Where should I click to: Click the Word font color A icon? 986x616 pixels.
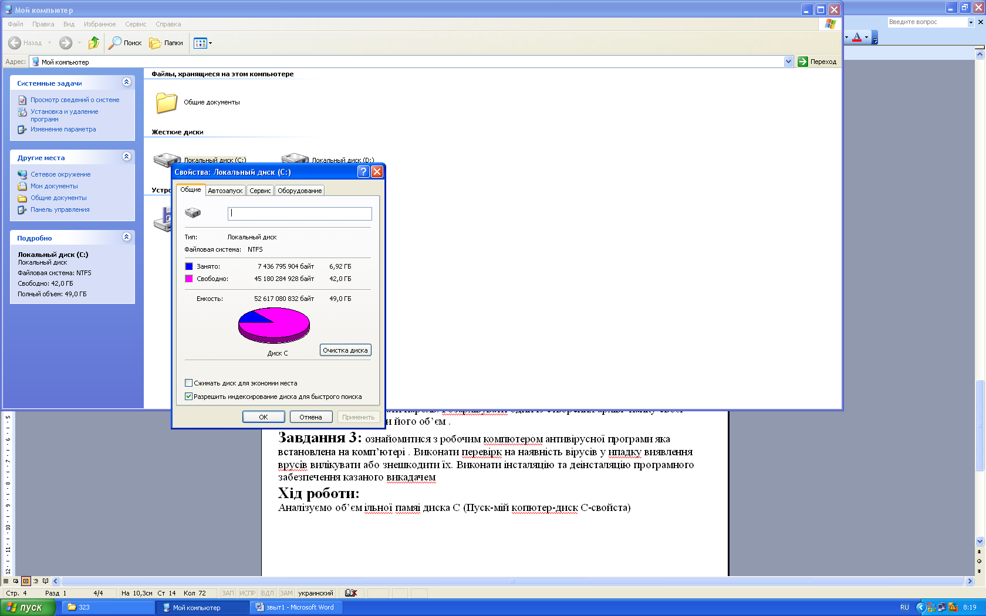[x=857, y=37]
